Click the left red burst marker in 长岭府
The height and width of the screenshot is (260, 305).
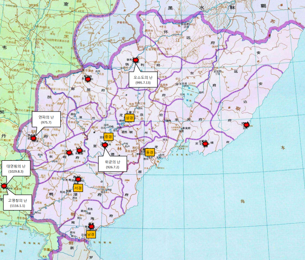point(69,153)
